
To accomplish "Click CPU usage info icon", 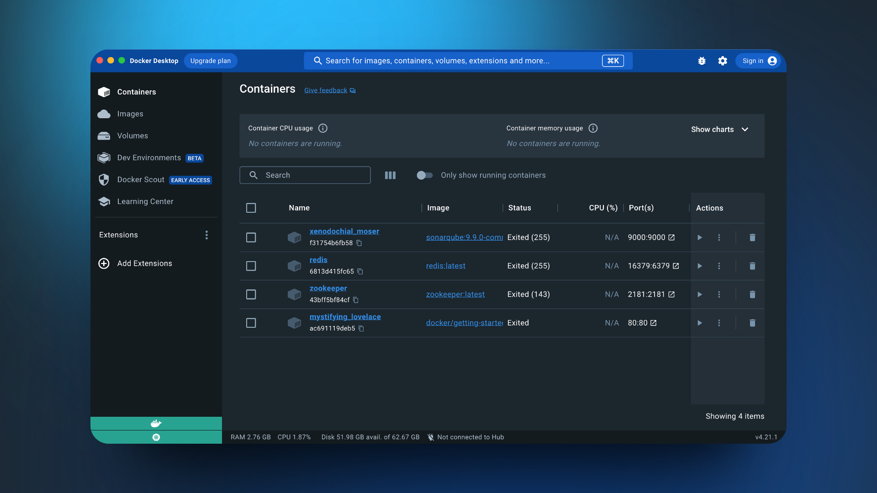I will pos(323,128).
